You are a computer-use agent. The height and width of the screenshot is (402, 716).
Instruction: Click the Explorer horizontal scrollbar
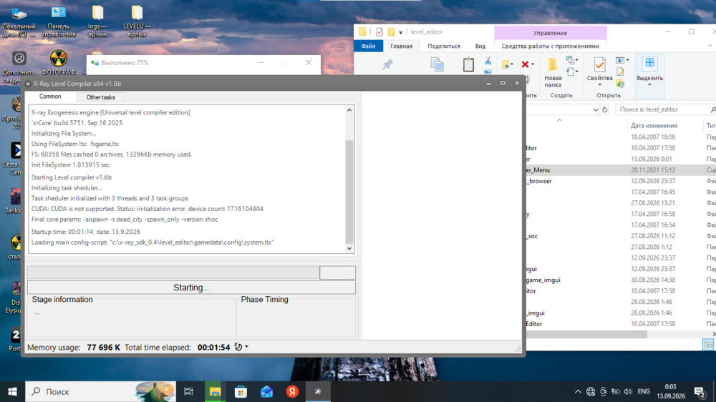pos(586,335)
